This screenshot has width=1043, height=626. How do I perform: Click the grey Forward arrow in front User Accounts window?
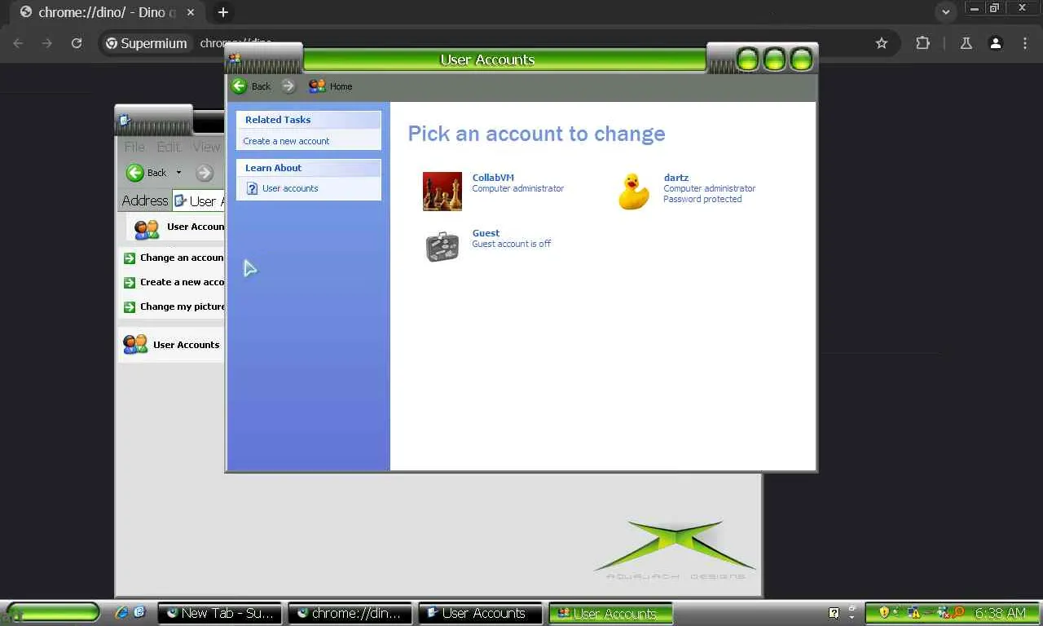pyautogui.click(x=288, y=86)
